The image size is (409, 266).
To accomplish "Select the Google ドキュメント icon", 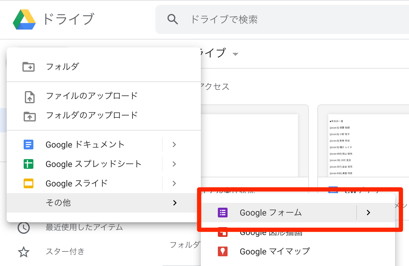I will (29, 145).
